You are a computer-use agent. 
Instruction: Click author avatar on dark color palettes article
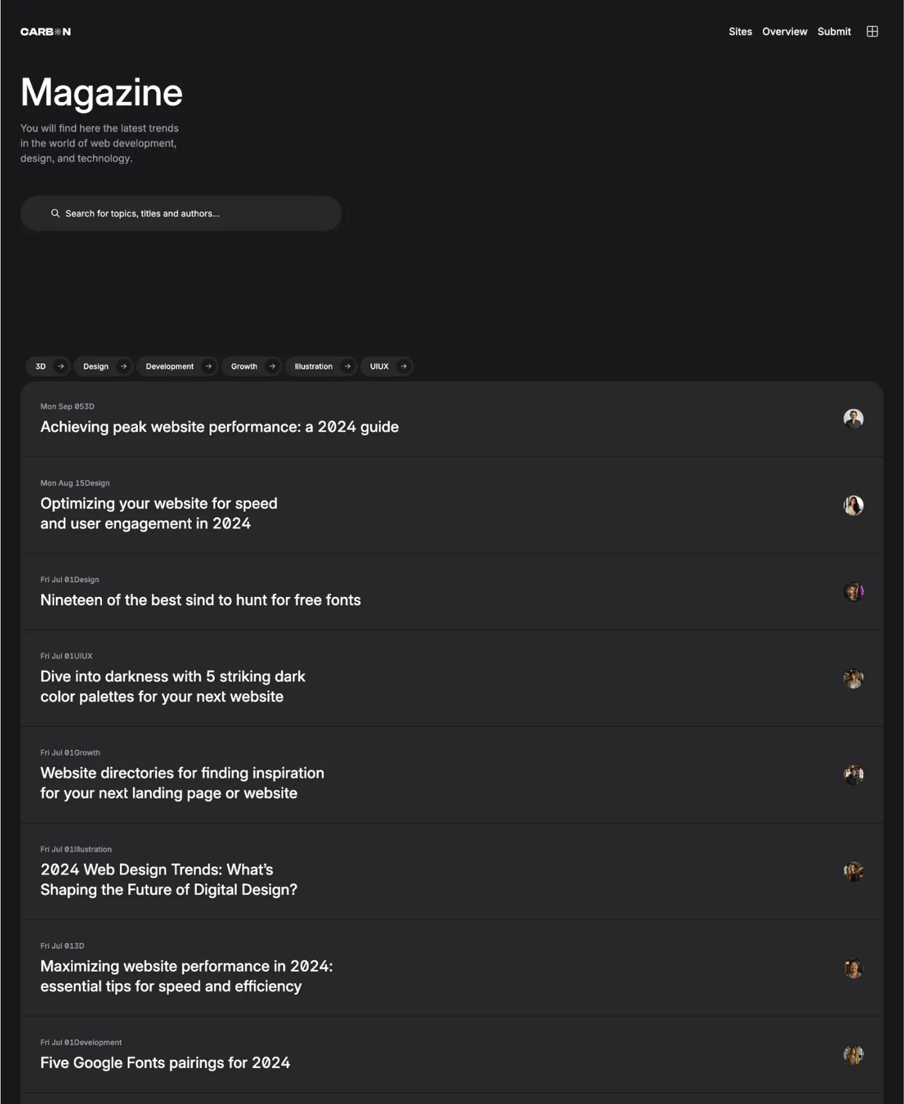click(x=853, y=678)
